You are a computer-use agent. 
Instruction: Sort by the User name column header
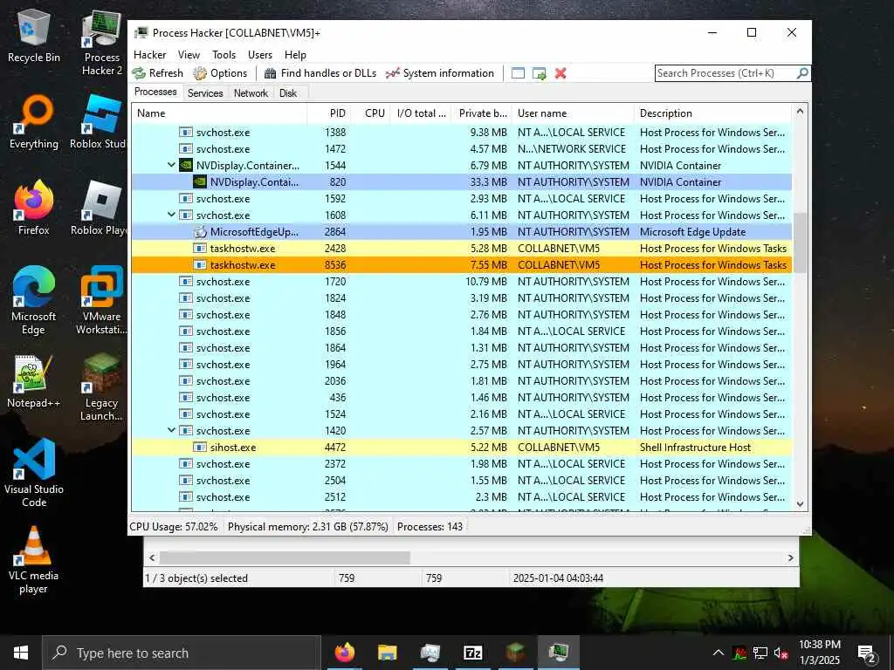[573, 113]
